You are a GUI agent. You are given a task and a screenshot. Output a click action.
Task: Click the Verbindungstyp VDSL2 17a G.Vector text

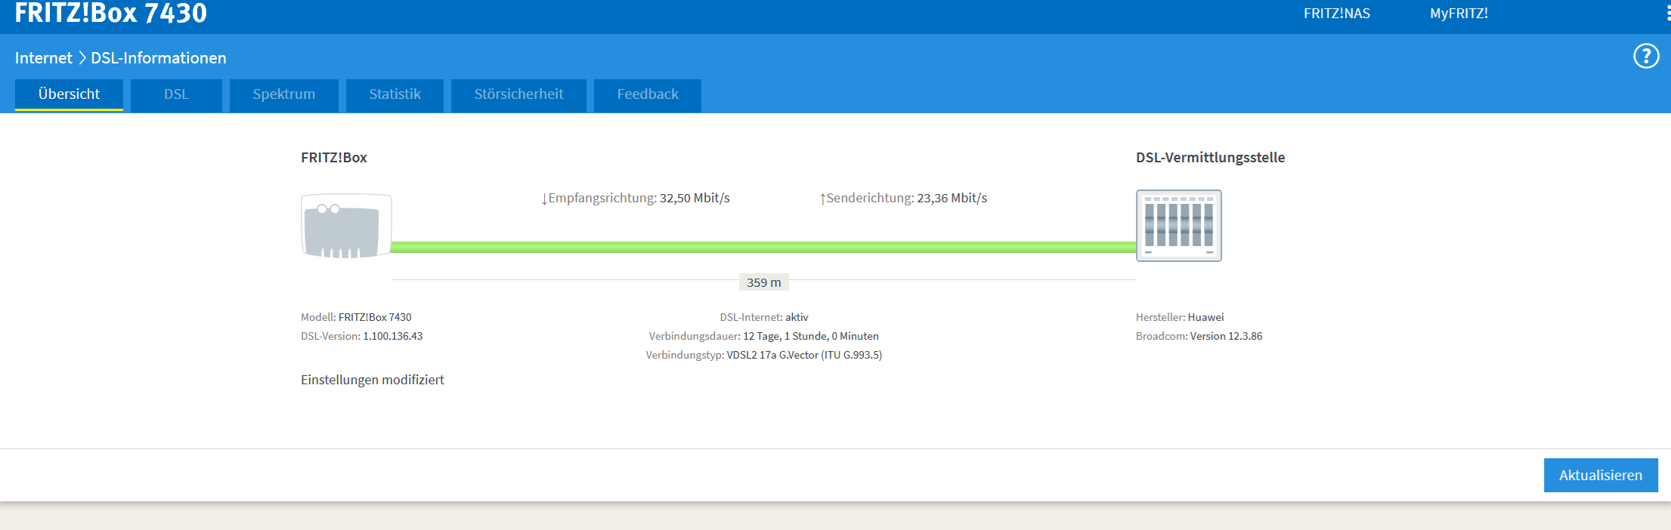(x=764, y=355)
